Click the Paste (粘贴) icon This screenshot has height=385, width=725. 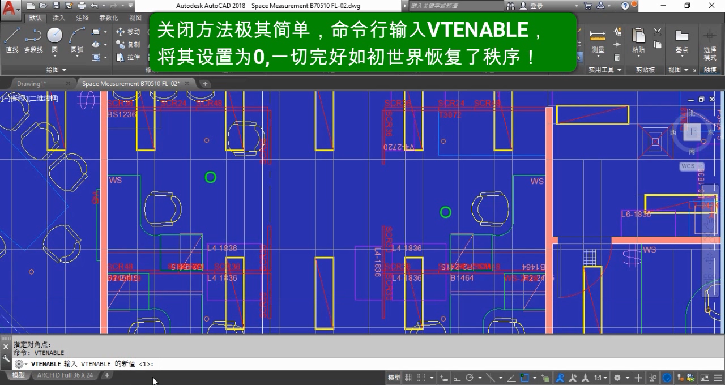[x=638, y=35]
